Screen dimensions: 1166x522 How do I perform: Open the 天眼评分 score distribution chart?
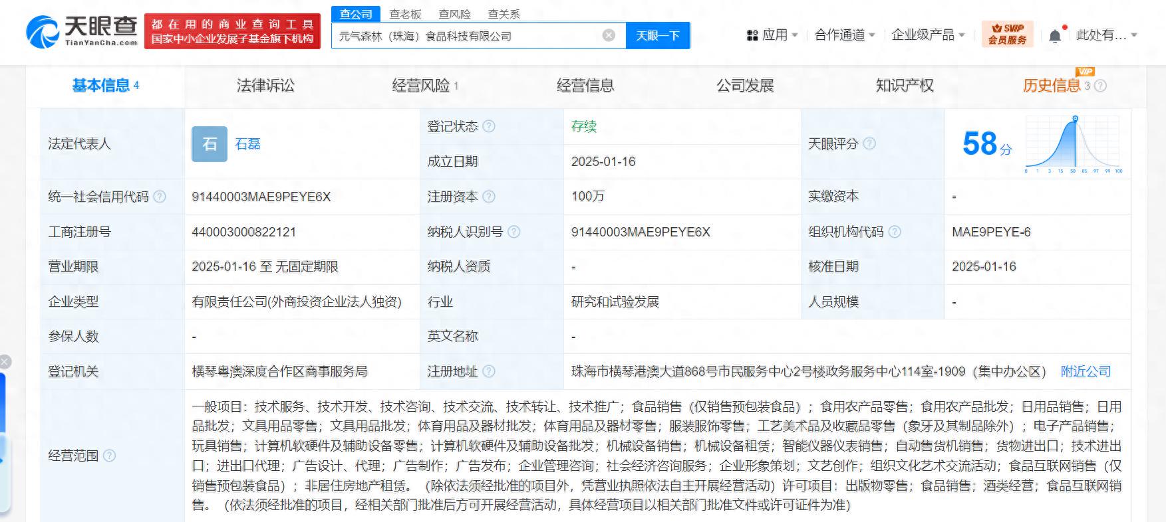1074,144
